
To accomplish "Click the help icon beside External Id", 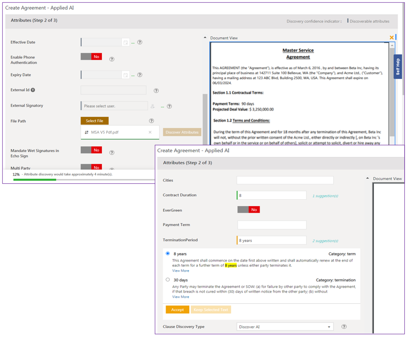I will pos(156,91).
